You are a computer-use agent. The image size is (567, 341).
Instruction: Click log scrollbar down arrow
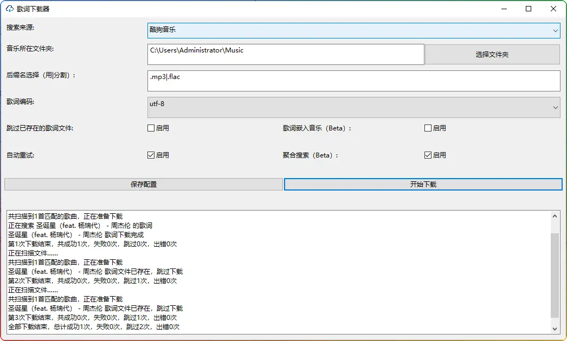[555, 329]
